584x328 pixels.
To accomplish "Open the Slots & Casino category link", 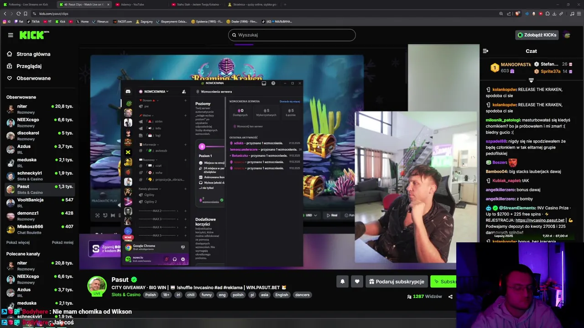I will [x=126, y=295].
